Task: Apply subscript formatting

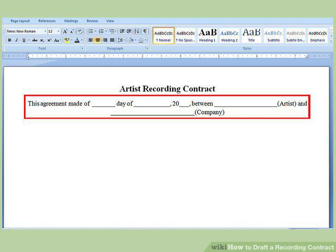Action: (42, 40)
